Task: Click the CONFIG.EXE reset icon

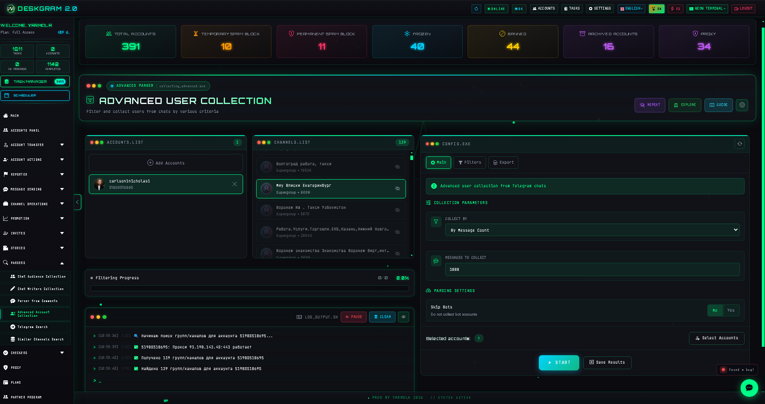Action: tap(739, 144)
